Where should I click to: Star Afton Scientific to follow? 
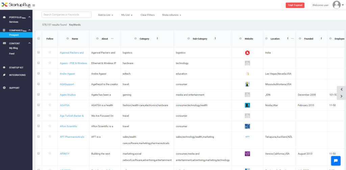[x=50, y=126]
